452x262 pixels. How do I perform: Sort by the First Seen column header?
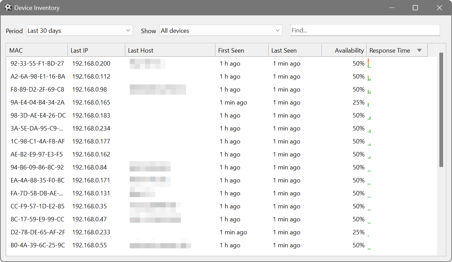pyautogui.click(x=242, y=50)
